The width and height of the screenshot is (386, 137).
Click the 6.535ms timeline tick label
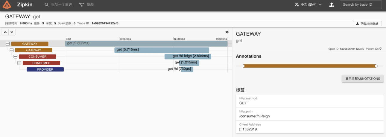(180, 39)
